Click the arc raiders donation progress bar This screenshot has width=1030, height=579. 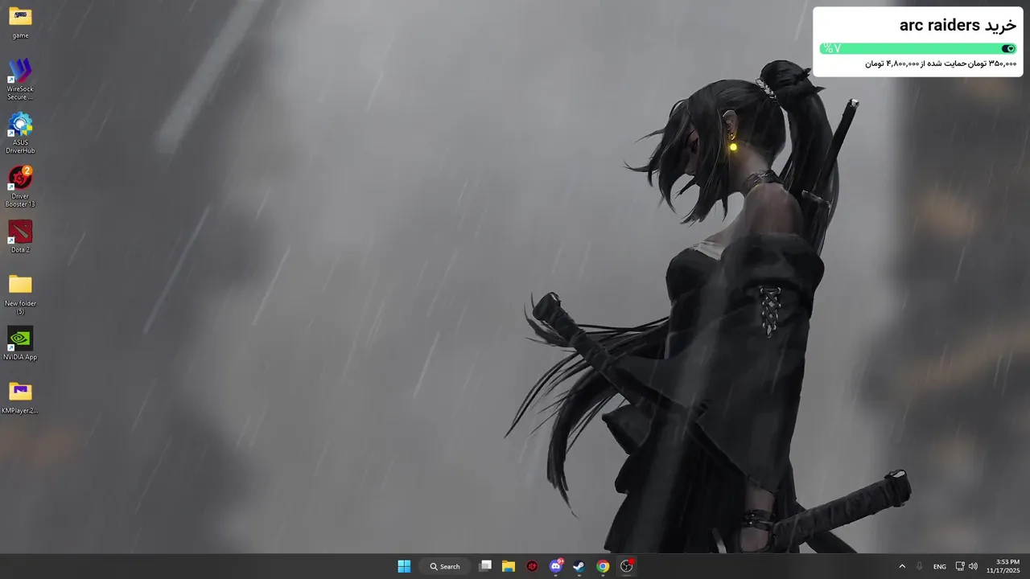pyautogui.click(x=918, y=48)
